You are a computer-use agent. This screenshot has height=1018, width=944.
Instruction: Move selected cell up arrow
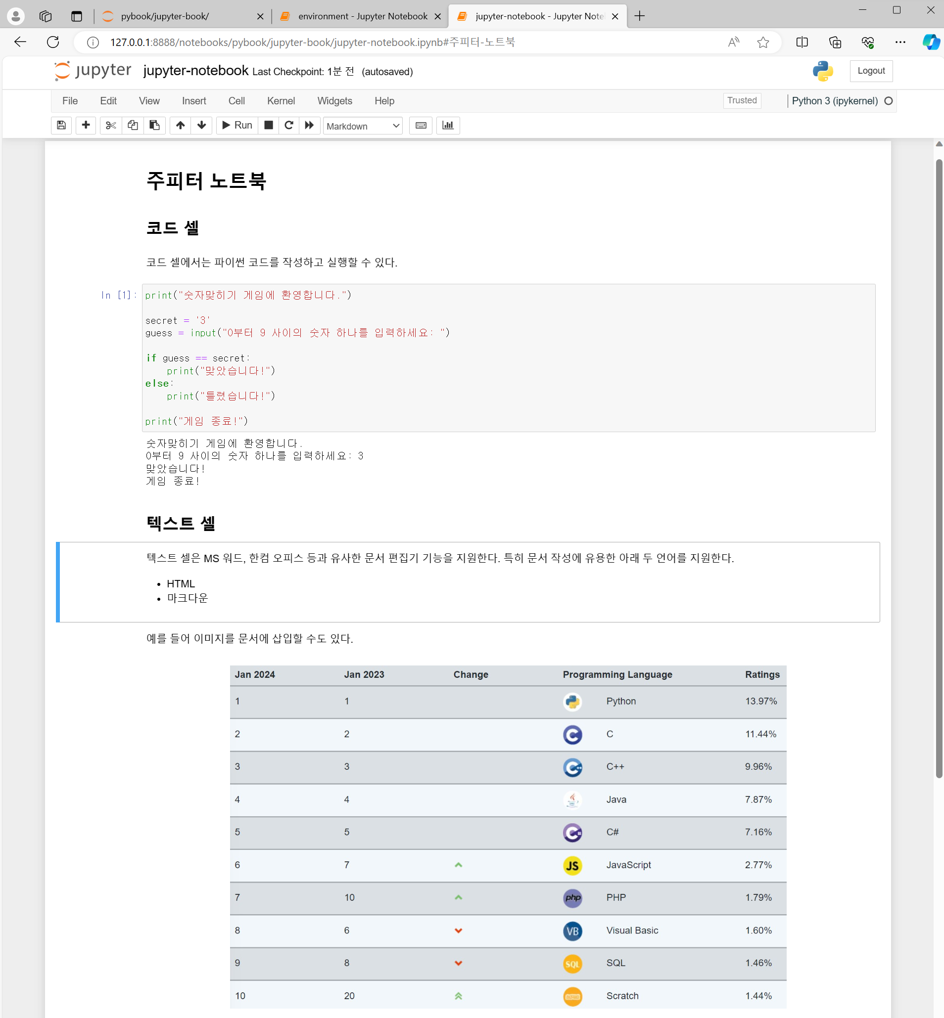(180, 125)
